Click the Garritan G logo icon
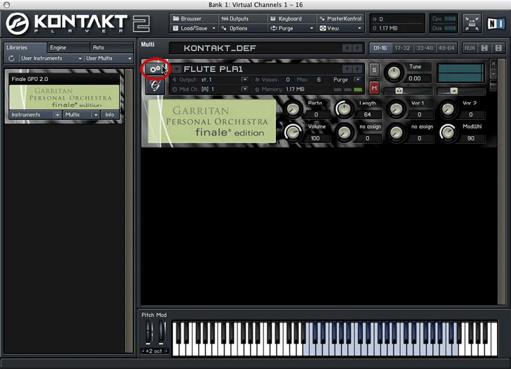The height and width of the screenshot is (369, 511). pos(155,86)
